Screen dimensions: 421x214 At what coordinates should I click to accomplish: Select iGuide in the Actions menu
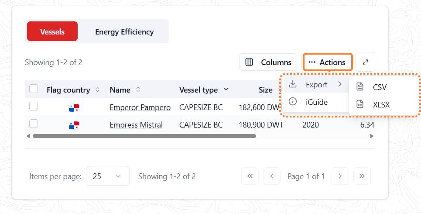pyautogui.click(x=316, y=102)
